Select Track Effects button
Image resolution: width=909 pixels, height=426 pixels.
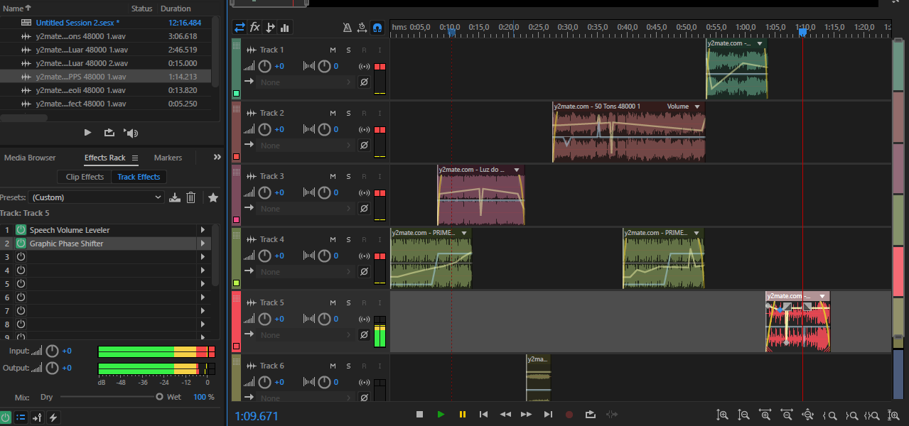pos(139,177)
